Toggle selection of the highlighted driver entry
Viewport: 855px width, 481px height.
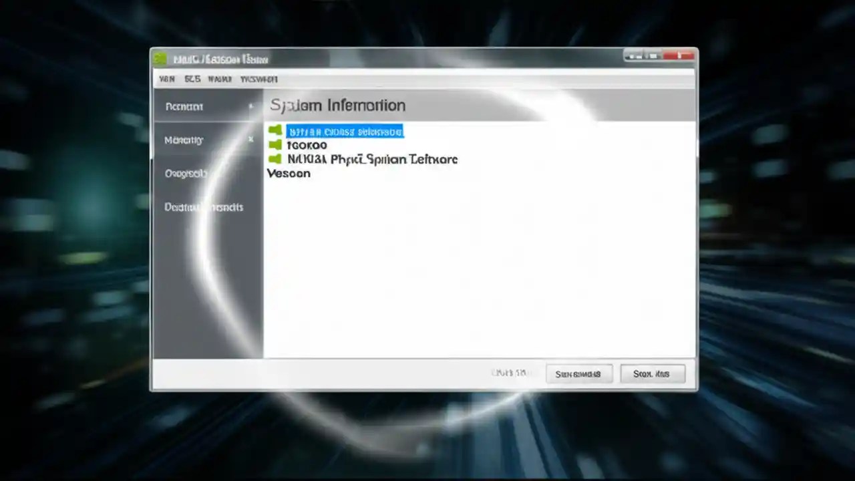(345, 131)
